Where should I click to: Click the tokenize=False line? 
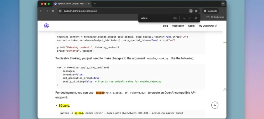[73, 75]
